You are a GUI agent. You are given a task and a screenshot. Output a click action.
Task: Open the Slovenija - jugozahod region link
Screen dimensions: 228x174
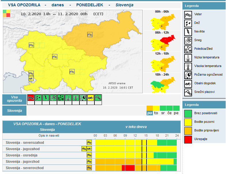(23, 149)
